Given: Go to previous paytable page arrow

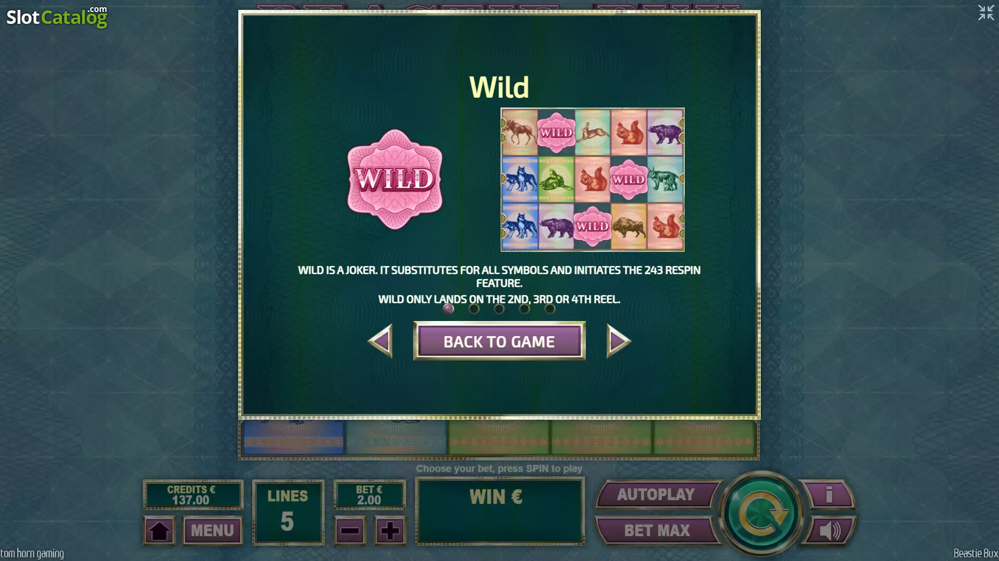Looking at the screenshot, I should pos(380,341).
